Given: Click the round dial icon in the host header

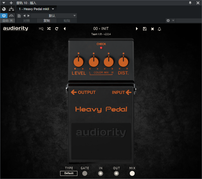Looking at the screenshot, I should tap(4, 9).
